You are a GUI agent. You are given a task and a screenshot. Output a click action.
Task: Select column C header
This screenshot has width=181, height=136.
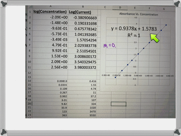[105, 7]
